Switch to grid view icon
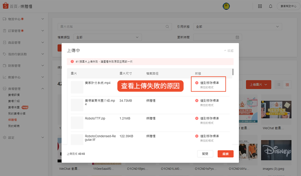This screenshot has width=301, height=176. pyautogui.click(x=287, y=85)
